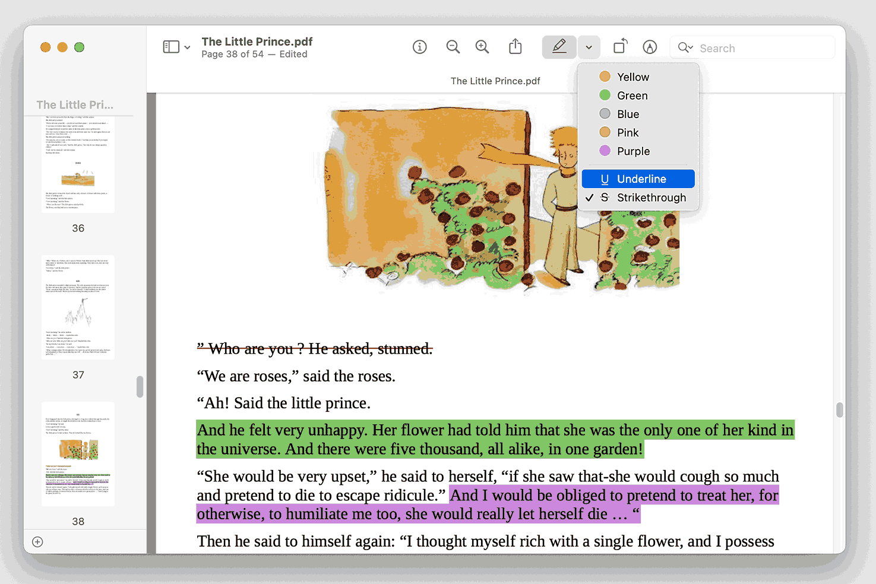Disable the checked Strikethrough style
The height and width of the screenshot is (584, 876).
638,198
